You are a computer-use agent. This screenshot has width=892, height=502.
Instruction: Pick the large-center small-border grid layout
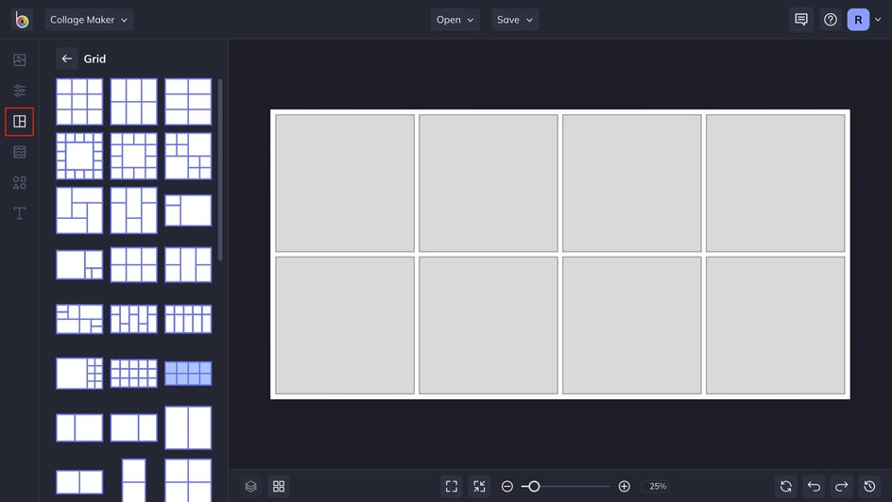[79, 156]
